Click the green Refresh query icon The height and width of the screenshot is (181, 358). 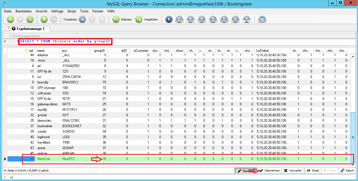pos(30,19)
